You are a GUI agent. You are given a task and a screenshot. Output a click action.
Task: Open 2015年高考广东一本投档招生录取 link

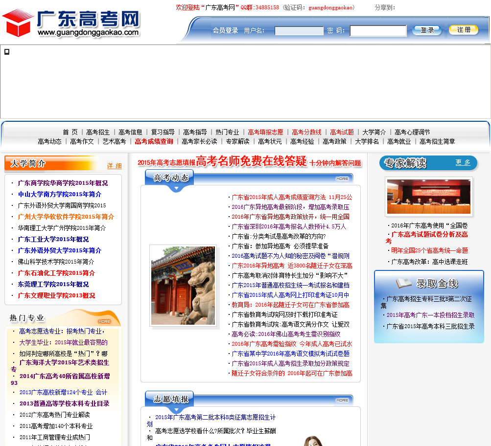pos(431,315)
